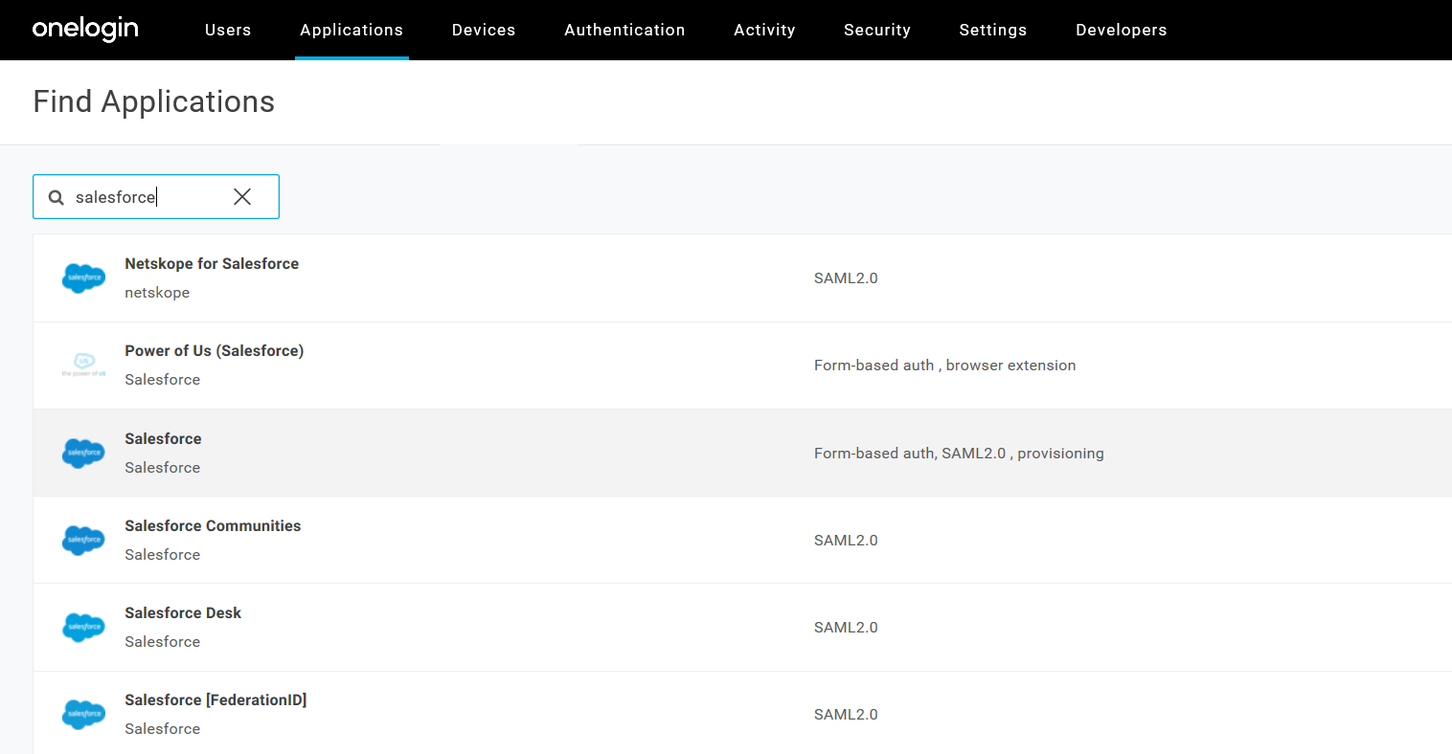Click the Power of Us app icon
Viewport: 1452px width, 754px height.
point(83,365)
